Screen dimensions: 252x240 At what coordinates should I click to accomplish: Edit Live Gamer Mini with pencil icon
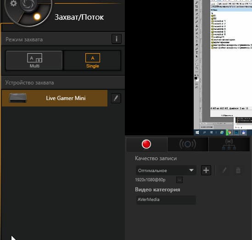click(116, 98)
